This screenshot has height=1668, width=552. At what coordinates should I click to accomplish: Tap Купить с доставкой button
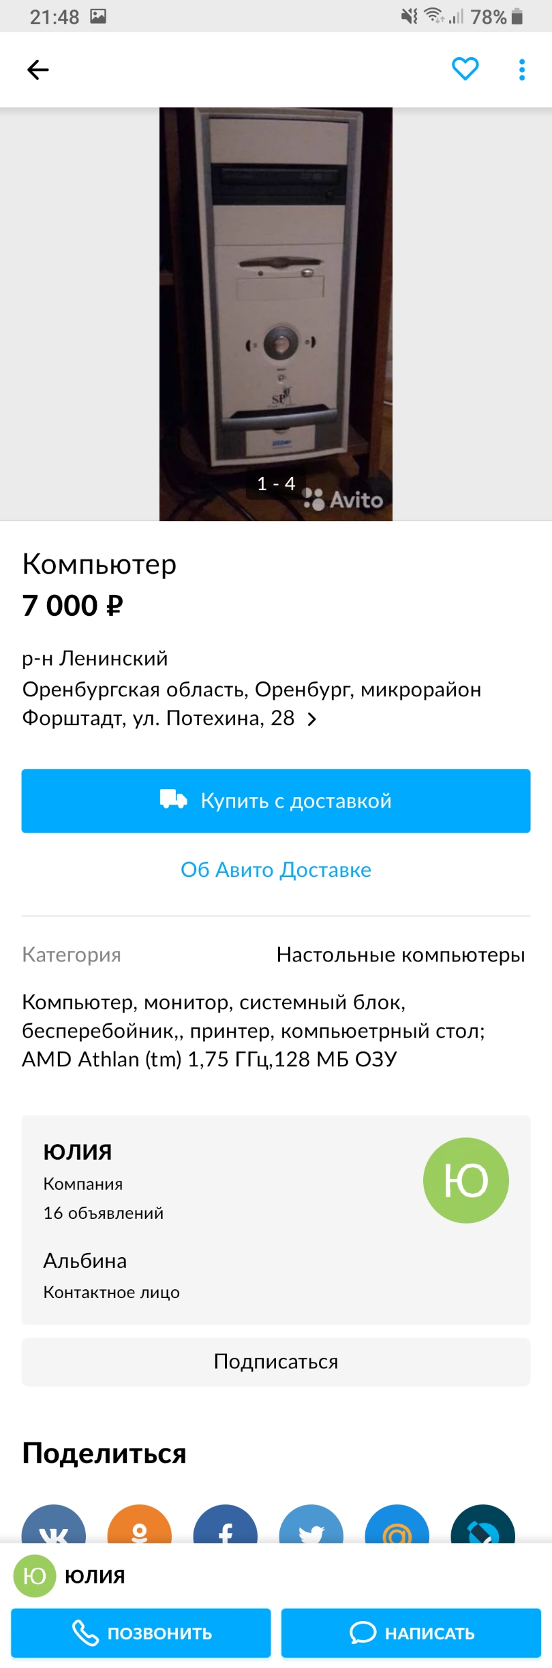pos(276,801)
